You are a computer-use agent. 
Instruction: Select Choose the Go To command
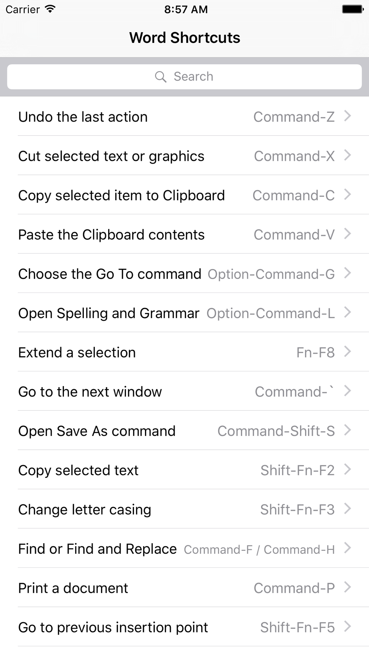(x=110, y=274)
